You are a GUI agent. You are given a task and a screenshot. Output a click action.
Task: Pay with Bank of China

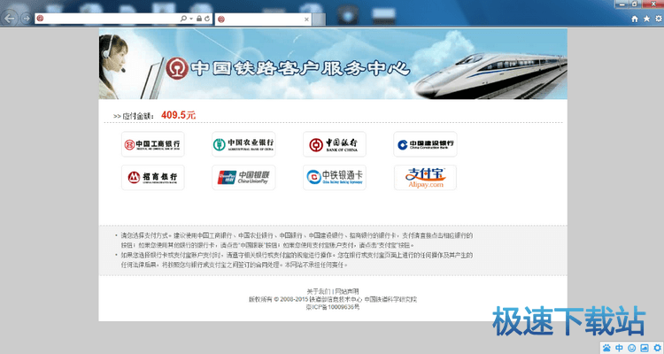(334, 144)
